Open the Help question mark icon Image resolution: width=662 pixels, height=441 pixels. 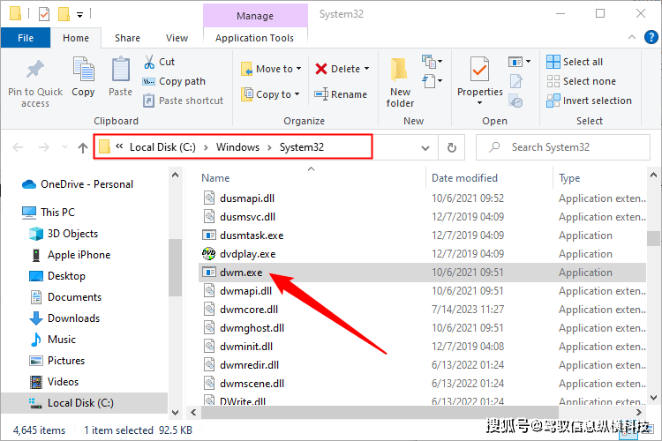[651, 37]
